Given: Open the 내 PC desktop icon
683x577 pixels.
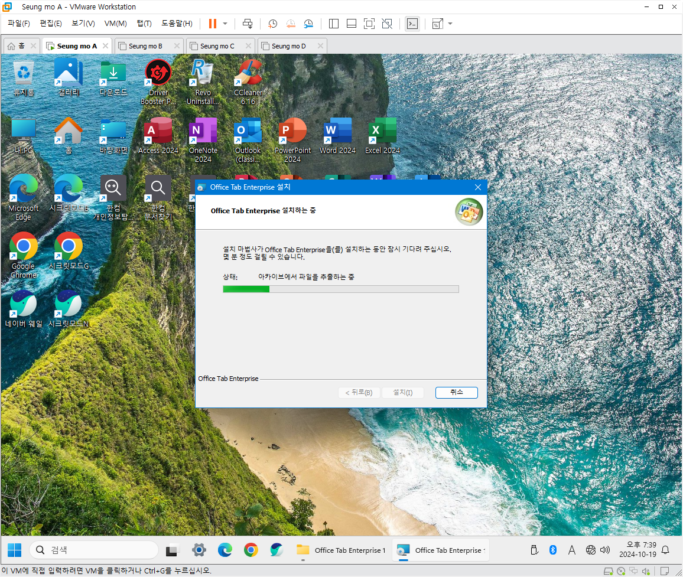Looking at the screenshot, I should [24, 136].
